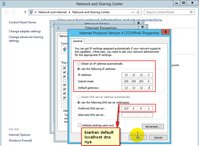
Task: Toggle the first checkbox in Ethernet Properties list
Action: [65, 68]
